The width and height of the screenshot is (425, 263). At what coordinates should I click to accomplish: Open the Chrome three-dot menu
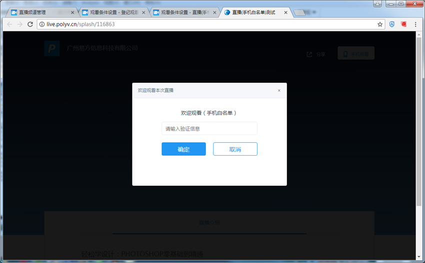[x=415, y=24]
